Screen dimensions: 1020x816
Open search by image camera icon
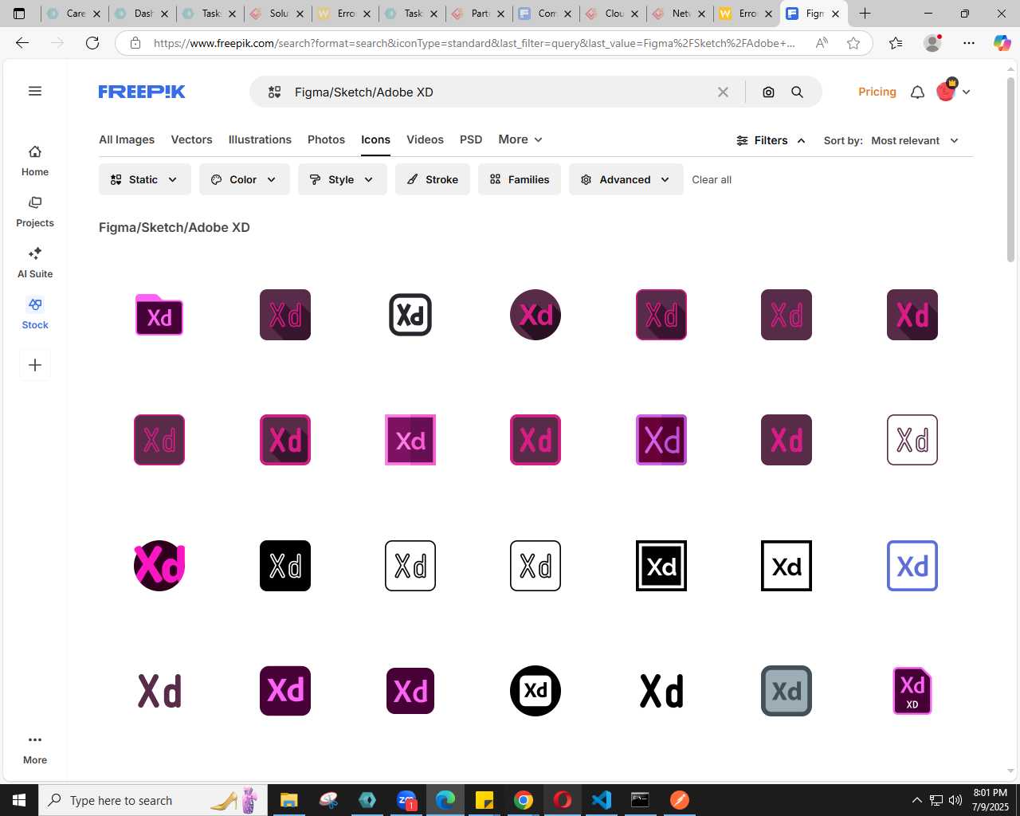point(768,92)
